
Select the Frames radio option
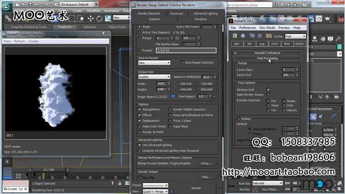[139, 51]
